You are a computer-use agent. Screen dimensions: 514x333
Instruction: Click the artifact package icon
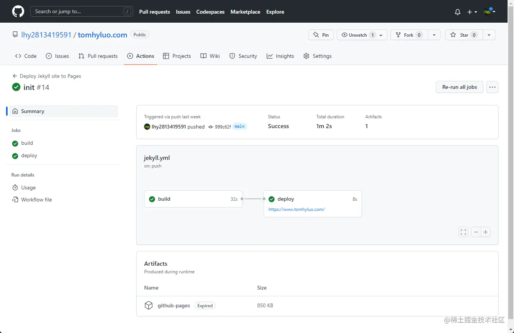click(x=149, y=305)
